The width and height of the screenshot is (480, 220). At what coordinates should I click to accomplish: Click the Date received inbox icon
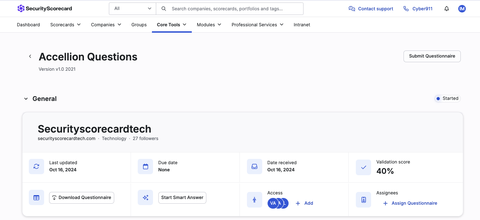[254, 166]
